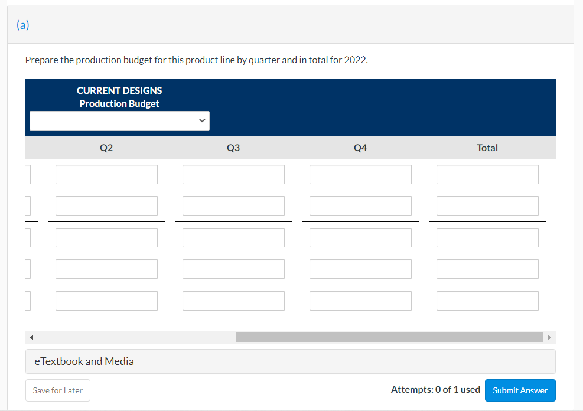Click the left scroll arrow of table scrollbar

coord(32,337)
